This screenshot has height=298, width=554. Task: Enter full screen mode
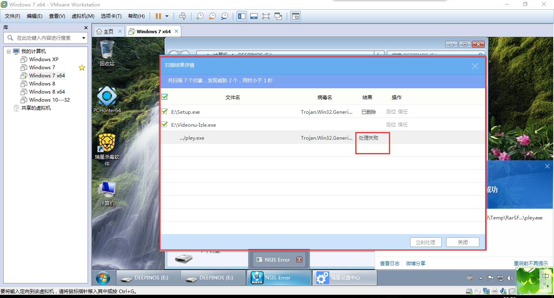coord(266,16)
